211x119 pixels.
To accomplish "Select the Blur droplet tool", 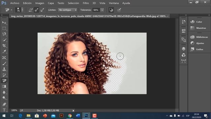I will point(4,92).
